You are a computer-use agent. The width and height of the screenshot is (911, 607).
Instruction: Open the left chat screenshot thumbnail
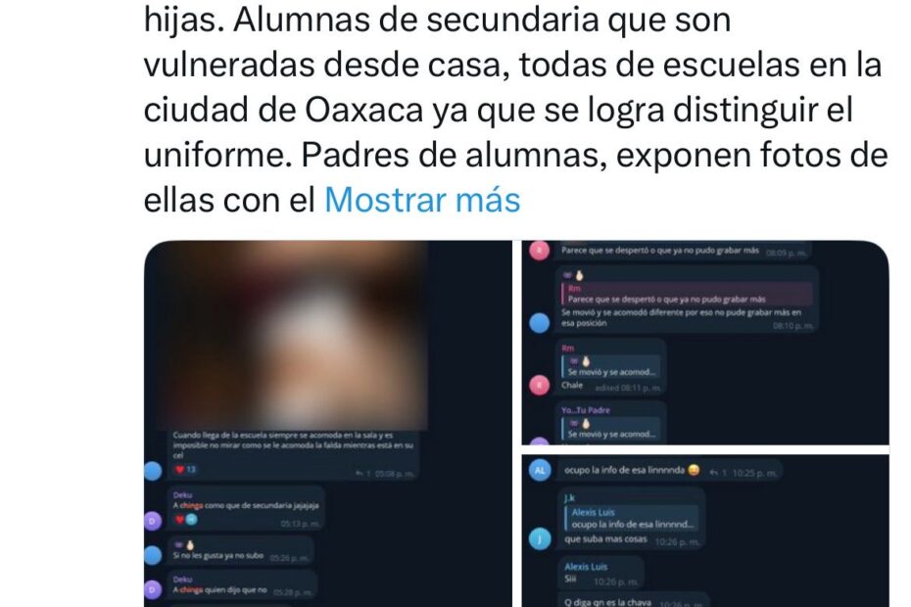328,424
